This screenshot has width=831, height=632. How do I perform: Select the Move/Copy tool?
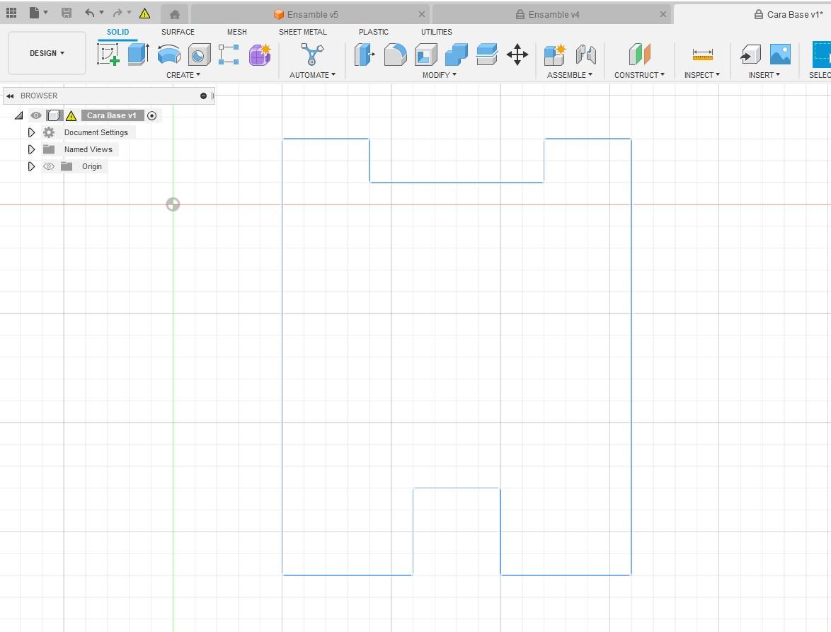click(x=517, y=54)
